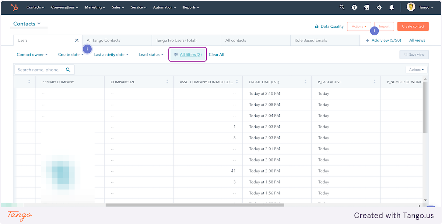Viewport: 442px width, 224px height.
Task: Open the Contacts navigation menu
Action: coord(35,7)
